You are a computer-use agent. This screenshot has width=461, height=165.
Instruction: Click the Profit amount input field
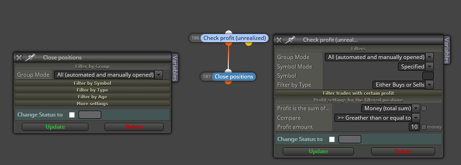(414, 127)
